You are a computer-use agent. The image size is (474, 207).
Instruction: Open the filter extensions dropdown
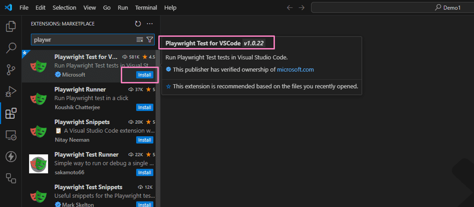[150, 40]
